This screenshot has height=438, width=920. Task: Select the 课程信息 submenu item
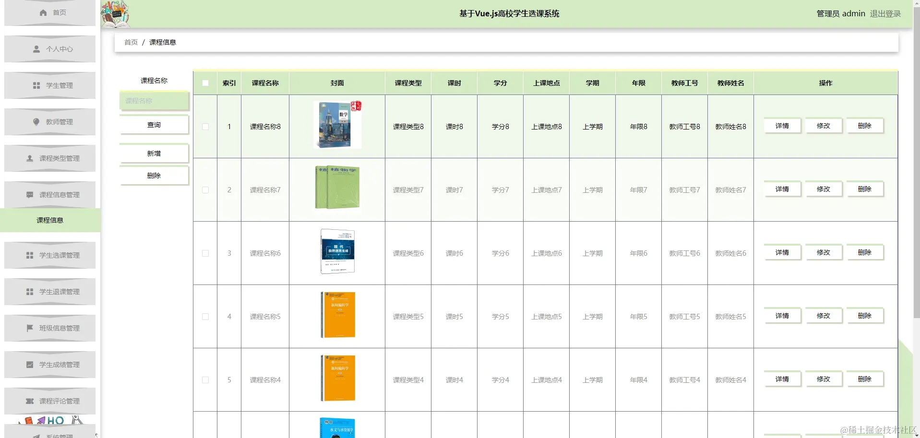coord(49,220)
